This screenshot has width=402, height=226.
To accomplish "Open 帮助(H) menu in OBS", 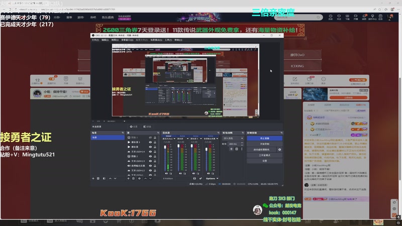I will click(178, 40).
